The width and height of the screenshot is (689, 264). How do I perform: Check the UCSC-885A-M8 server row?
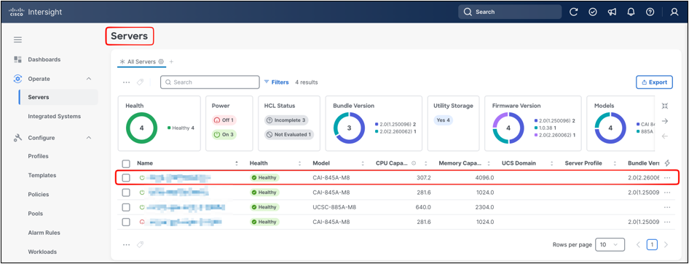(126, 207)
